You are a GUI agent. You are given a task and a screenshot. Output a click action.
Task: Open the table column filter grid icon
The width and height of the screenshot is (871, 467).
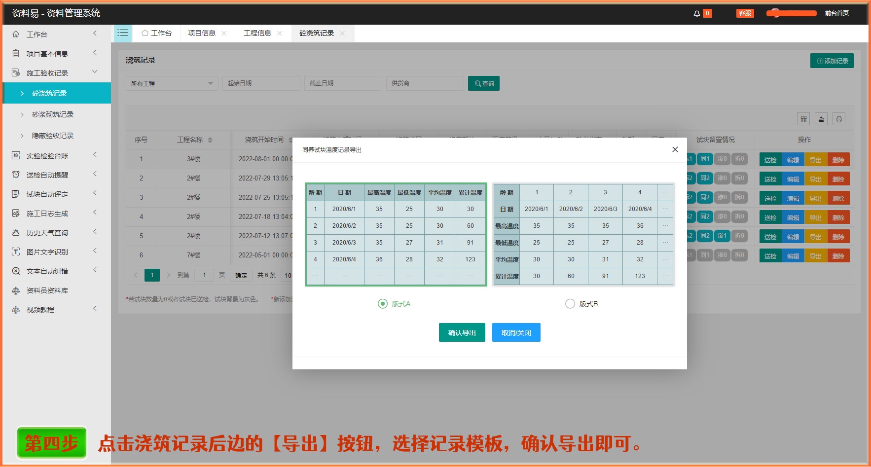tap(803, 119)
